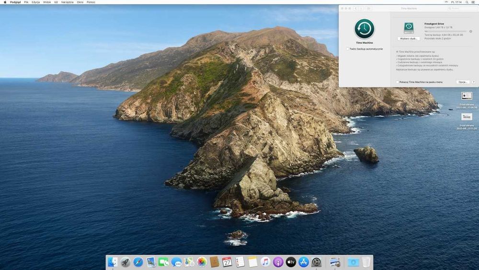Screen dimensions: 479x270
Task: Launch Music from the Dock
Action: [265, 262]
